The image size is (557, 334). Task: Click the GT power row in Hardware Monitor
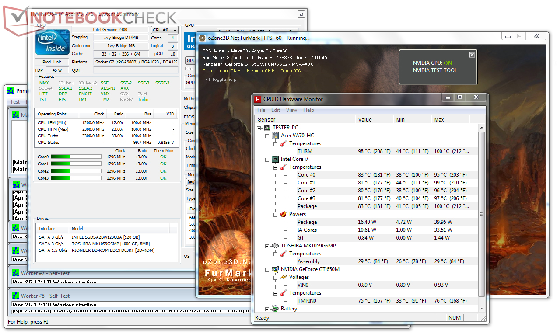coord(367,238)
